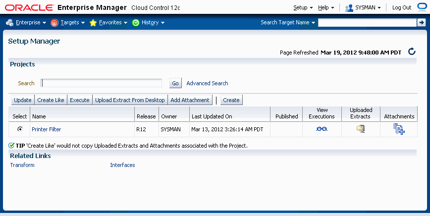Focus the Search Target Name input field

[367, 22]
